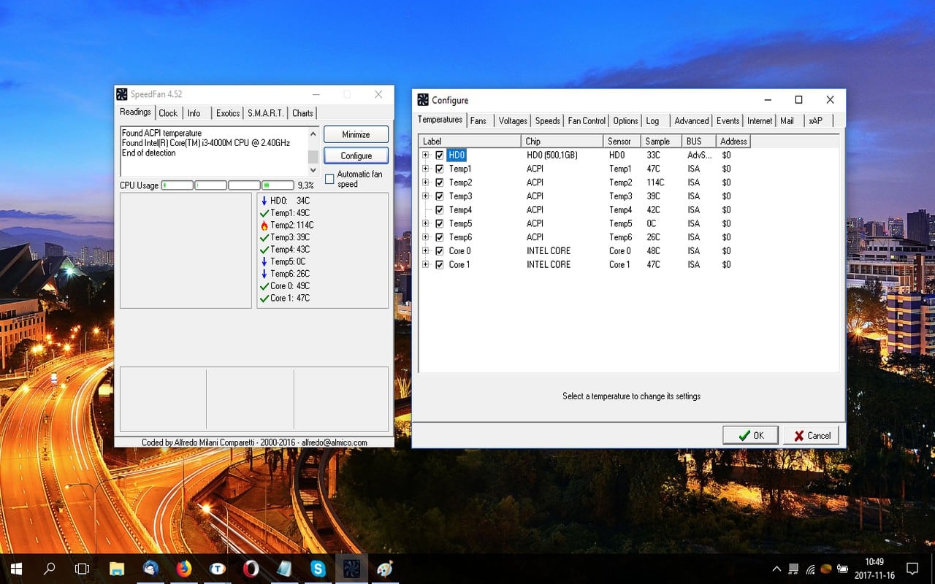Uncheck the Temp3 temperature entry
935x584 pixels.
439,196
